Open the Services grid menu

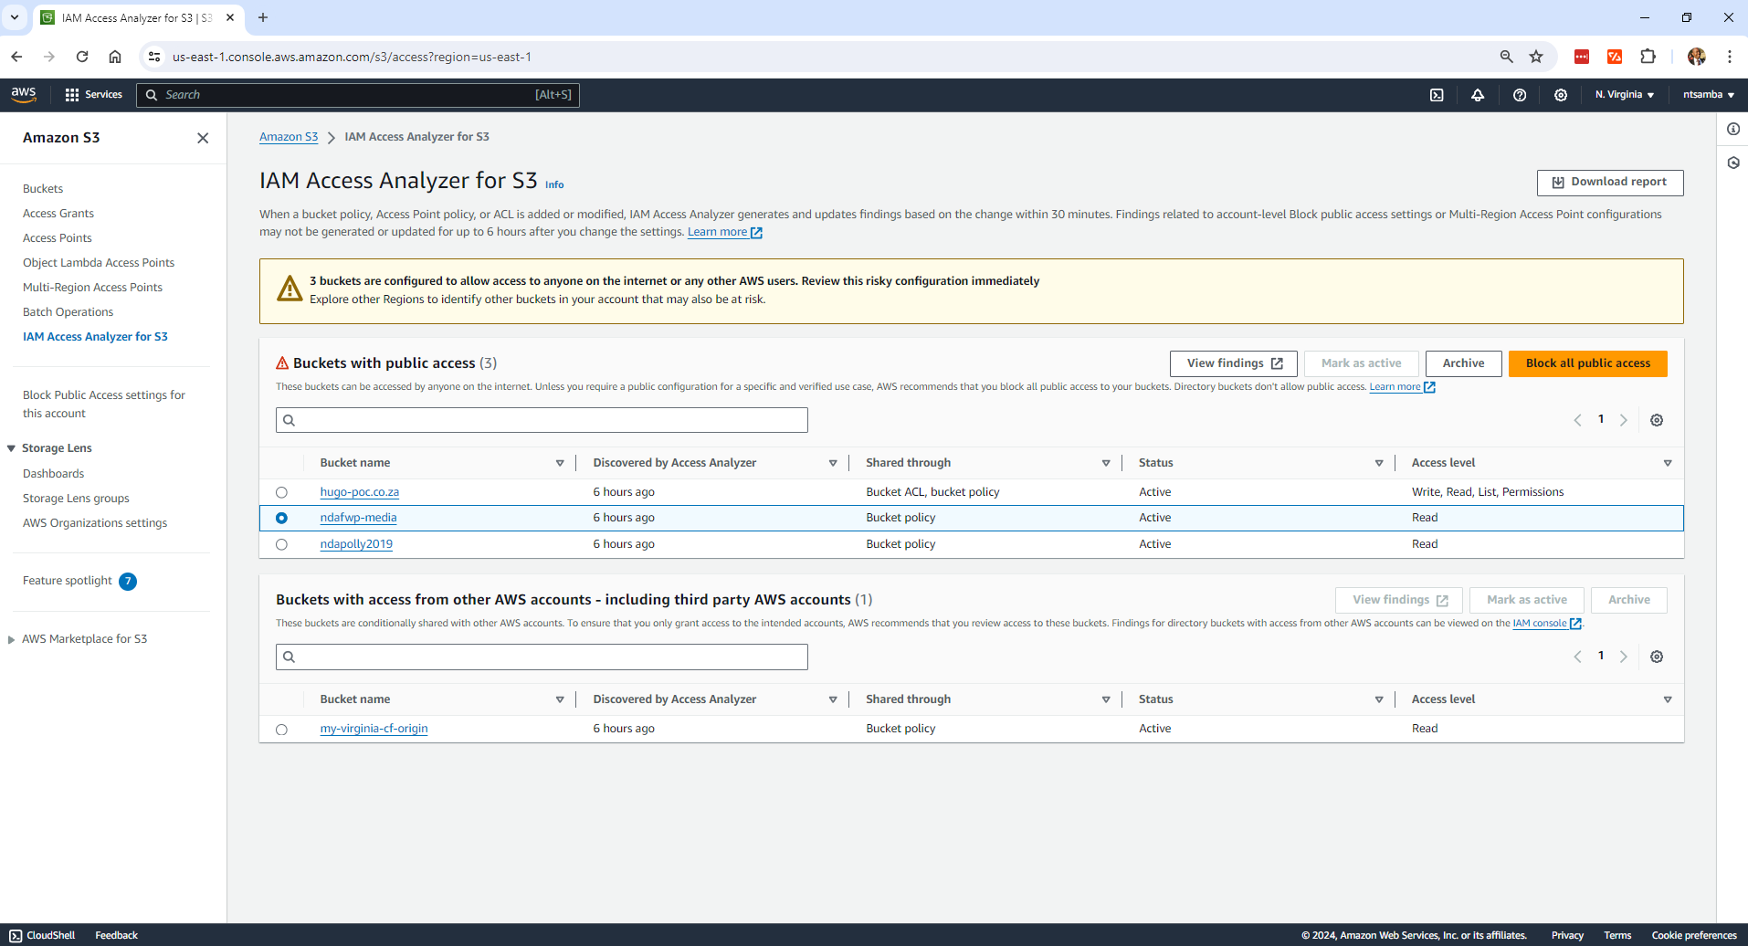tap(93, 95)
